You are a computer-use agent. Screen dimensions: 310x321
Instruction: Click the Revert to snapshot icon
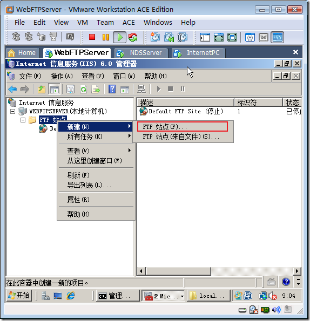coord(169,37)
